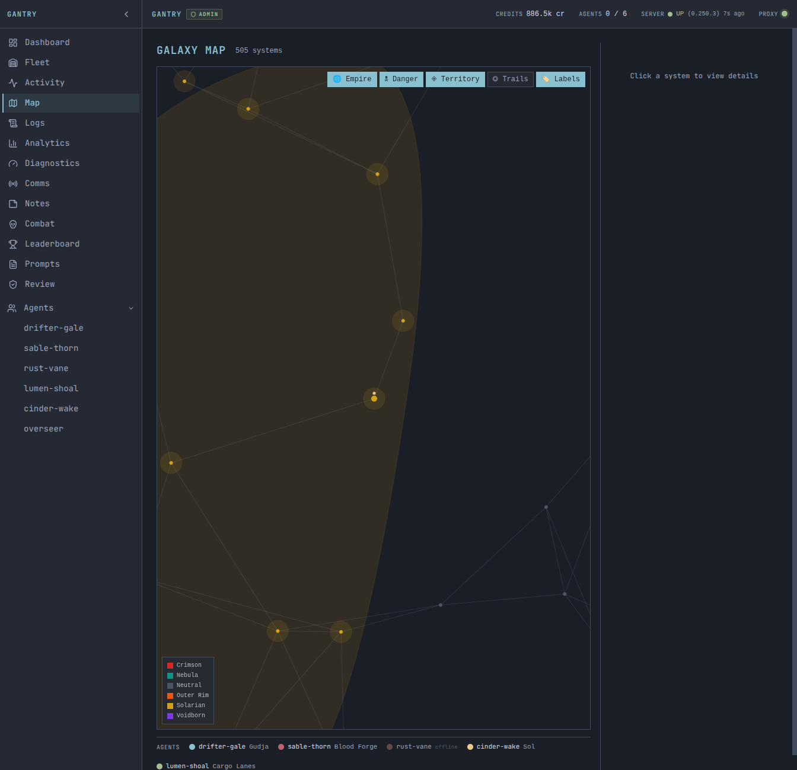Click the Voidborn purple legend swatch
The height and width of the screenshot is (770, 797).
pos(170,716)
